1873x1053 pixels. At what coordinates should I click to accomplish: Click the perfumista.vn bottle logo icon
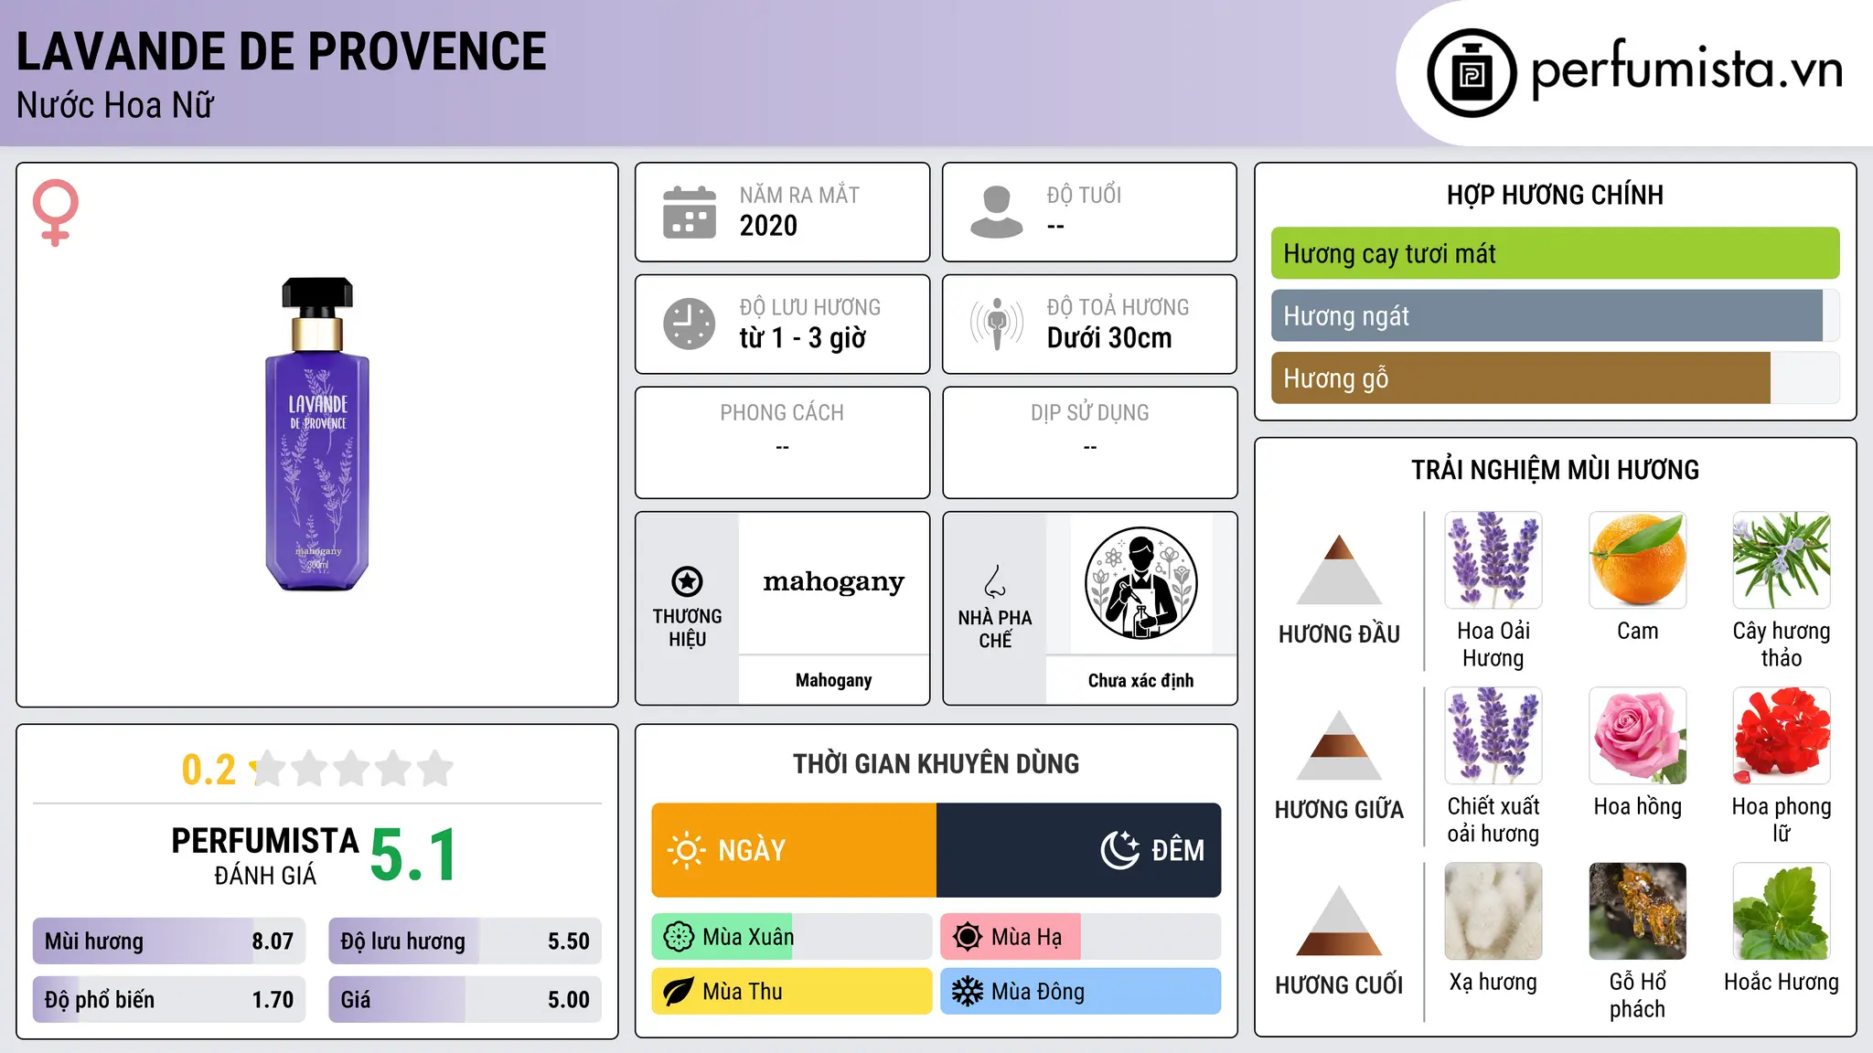point(1472,73)
